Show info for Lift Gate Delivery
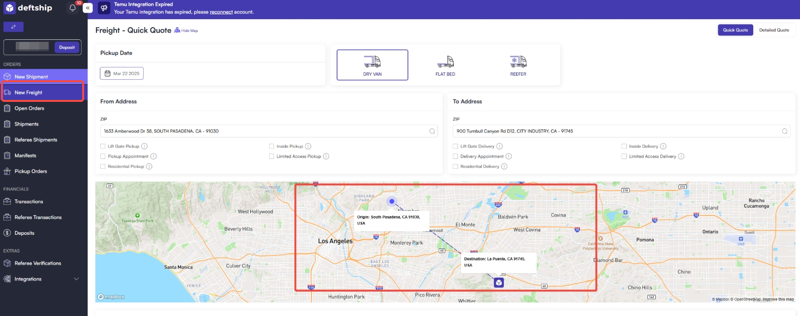 (x=499, y=146)
